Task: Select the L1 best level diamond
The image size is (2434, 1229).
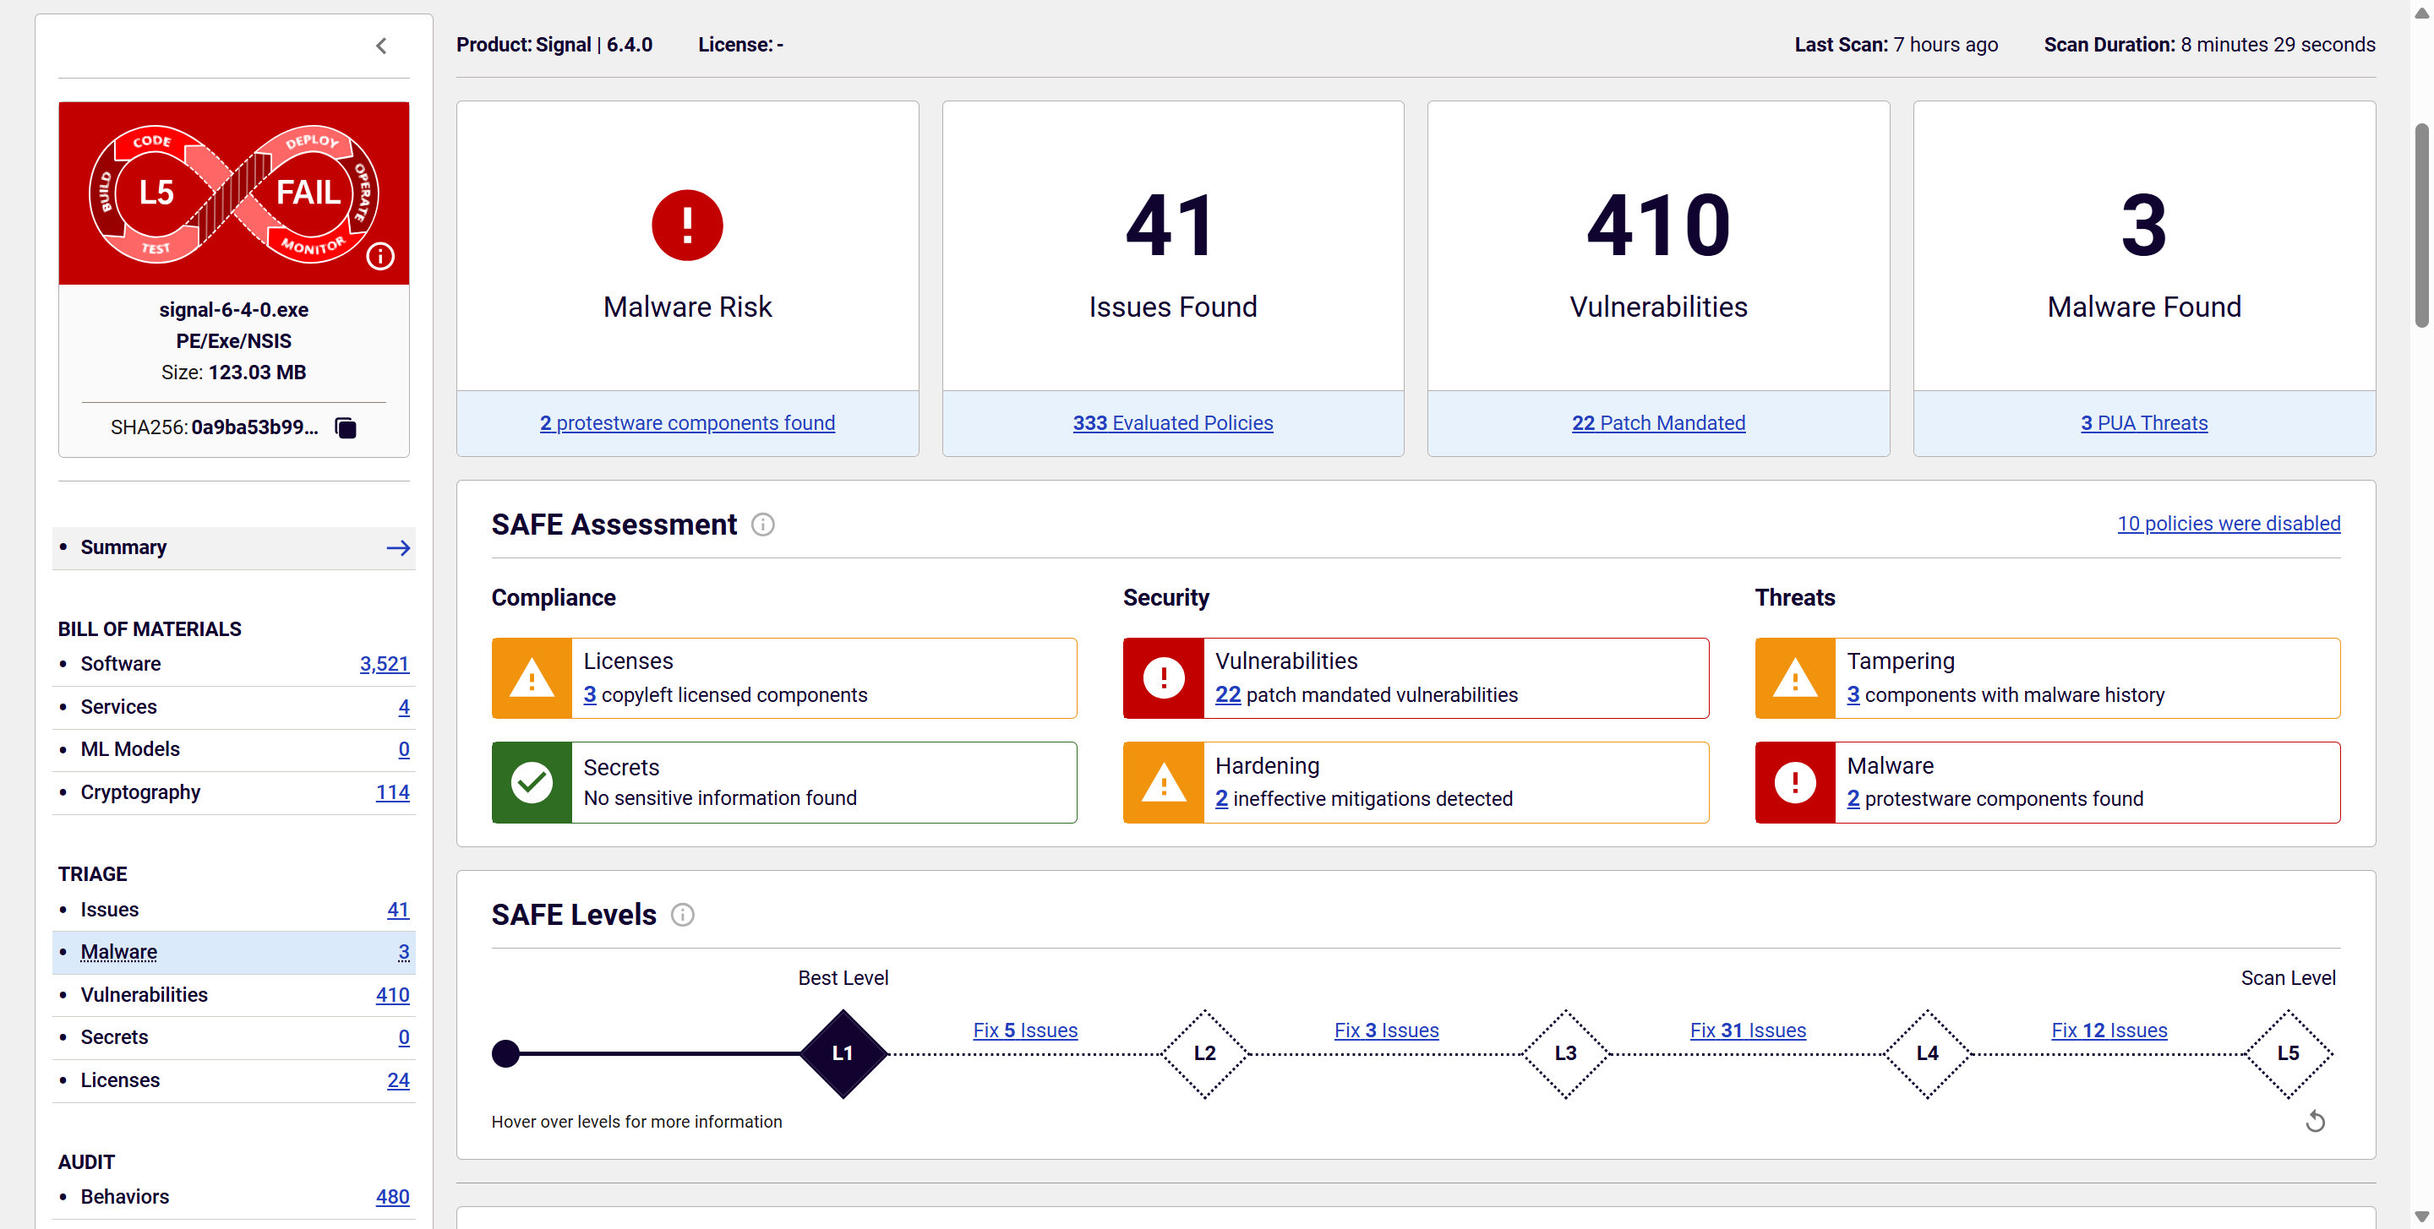Action: 843,1053
